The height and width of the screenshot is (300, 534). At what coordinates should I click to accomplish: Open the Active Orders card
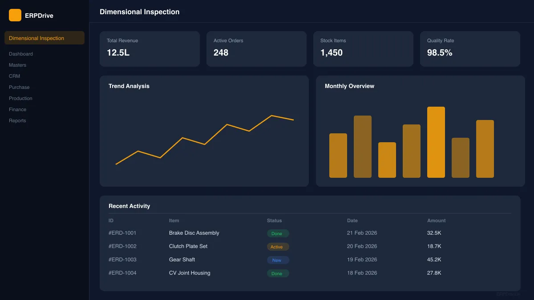tap(256, 49)
